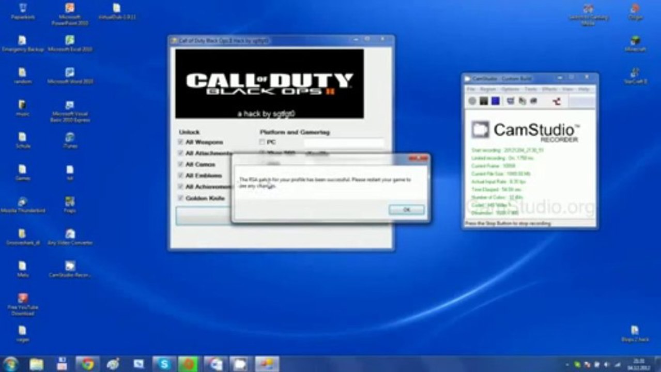661x372 pixels.
Task: Open Microsoft Visual Basic 2010 Express icon
Action: point(70,111)
